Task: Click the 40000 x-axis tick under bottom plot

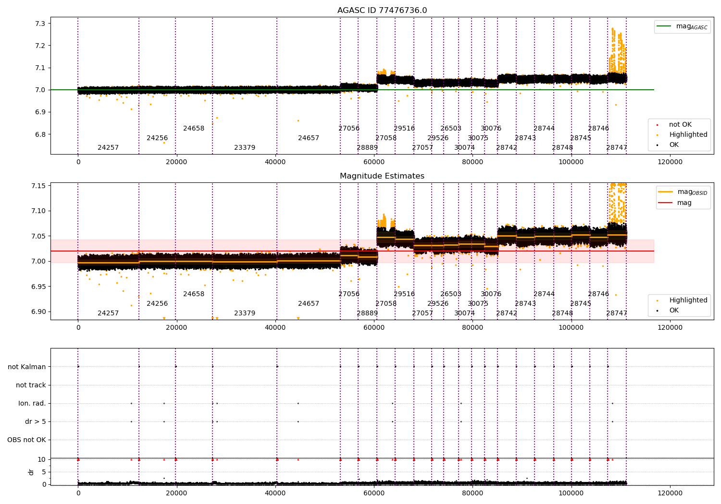Action: click(x=275, y=493)
